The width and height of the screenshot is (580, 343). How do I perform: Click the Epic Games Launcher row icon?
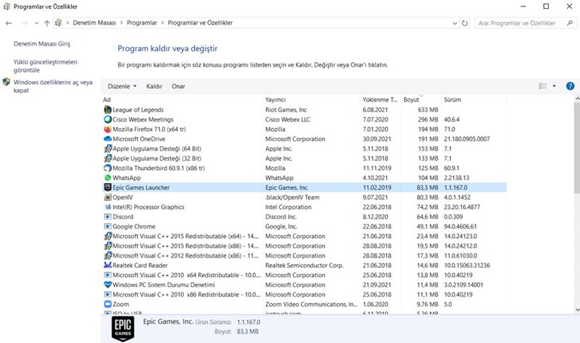pos(107,187)
